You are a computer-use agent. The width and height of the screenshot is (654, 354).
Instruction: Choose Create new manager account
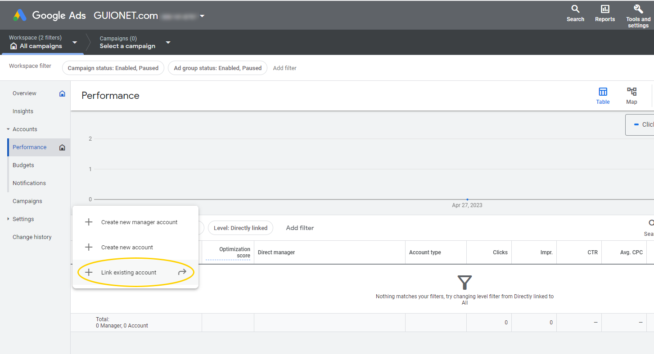pyautogui.click(x=135, y=222)
